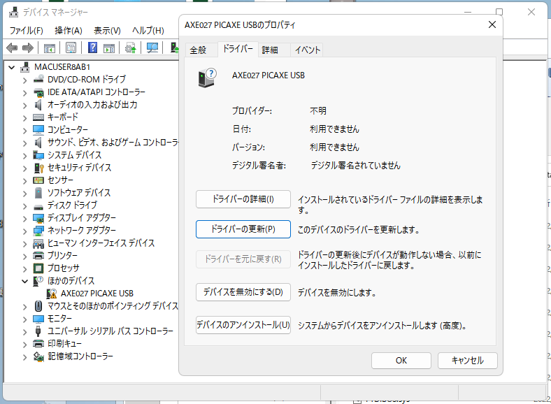Expand モニター category

tap(24, 319)
